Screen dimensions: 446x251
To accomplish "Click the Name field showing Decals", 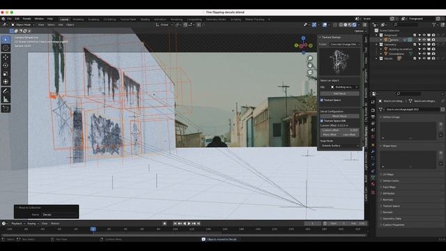I will [x=59, y=215].
